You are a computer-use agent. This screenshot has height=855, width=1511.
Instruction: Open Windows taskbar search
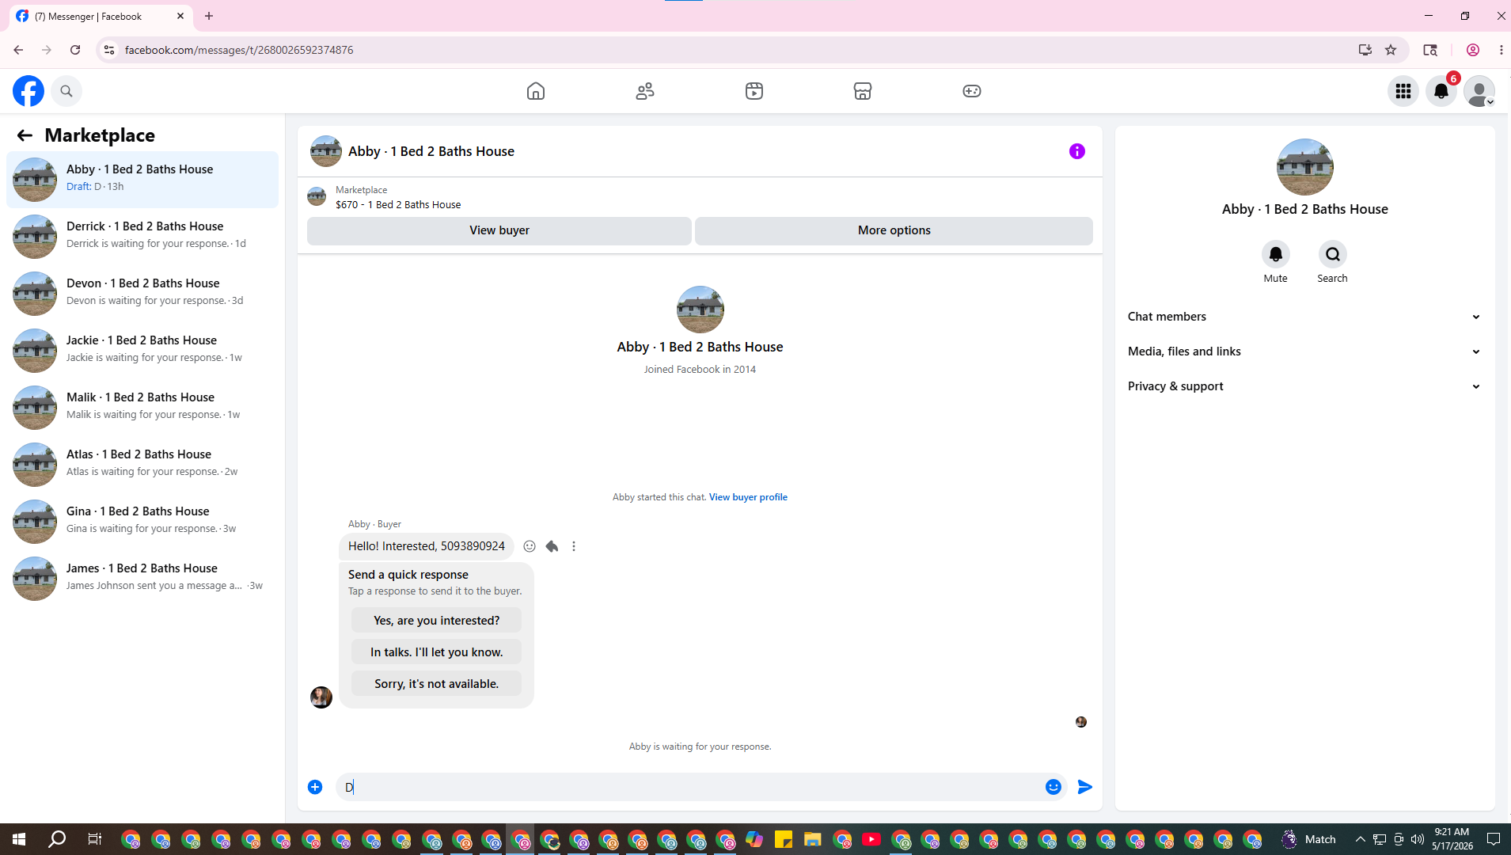tap(57, 839)
